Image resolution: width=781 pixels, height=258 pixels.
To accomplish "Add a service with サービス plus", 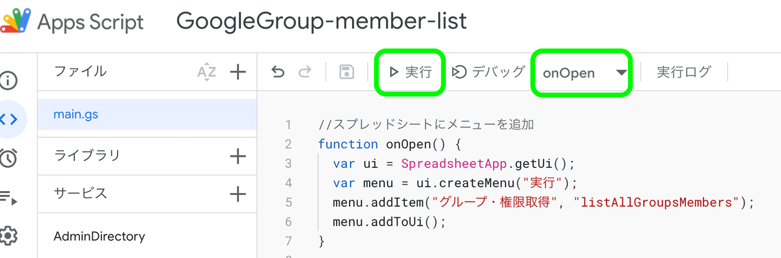I will tap(238, 194).
